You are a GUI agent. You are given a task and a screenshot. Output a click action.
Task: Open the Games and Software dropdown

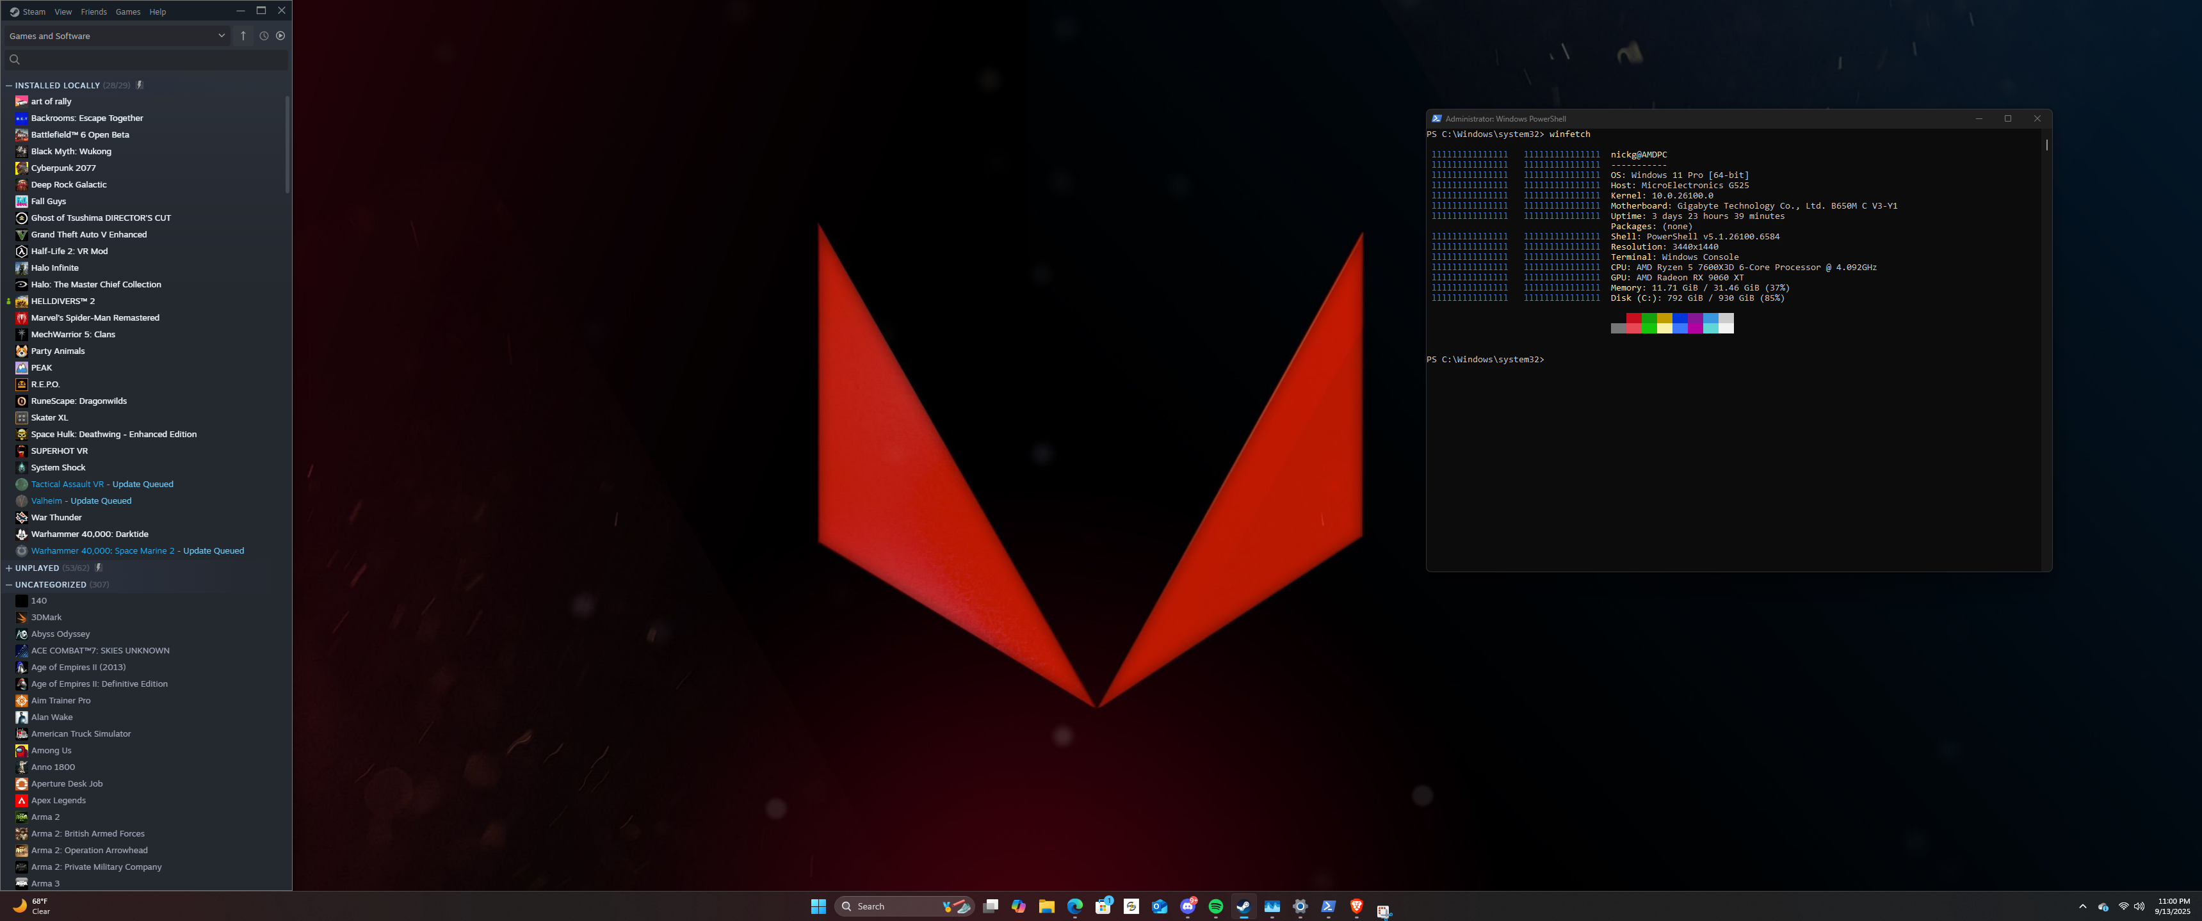click(222, 36)
